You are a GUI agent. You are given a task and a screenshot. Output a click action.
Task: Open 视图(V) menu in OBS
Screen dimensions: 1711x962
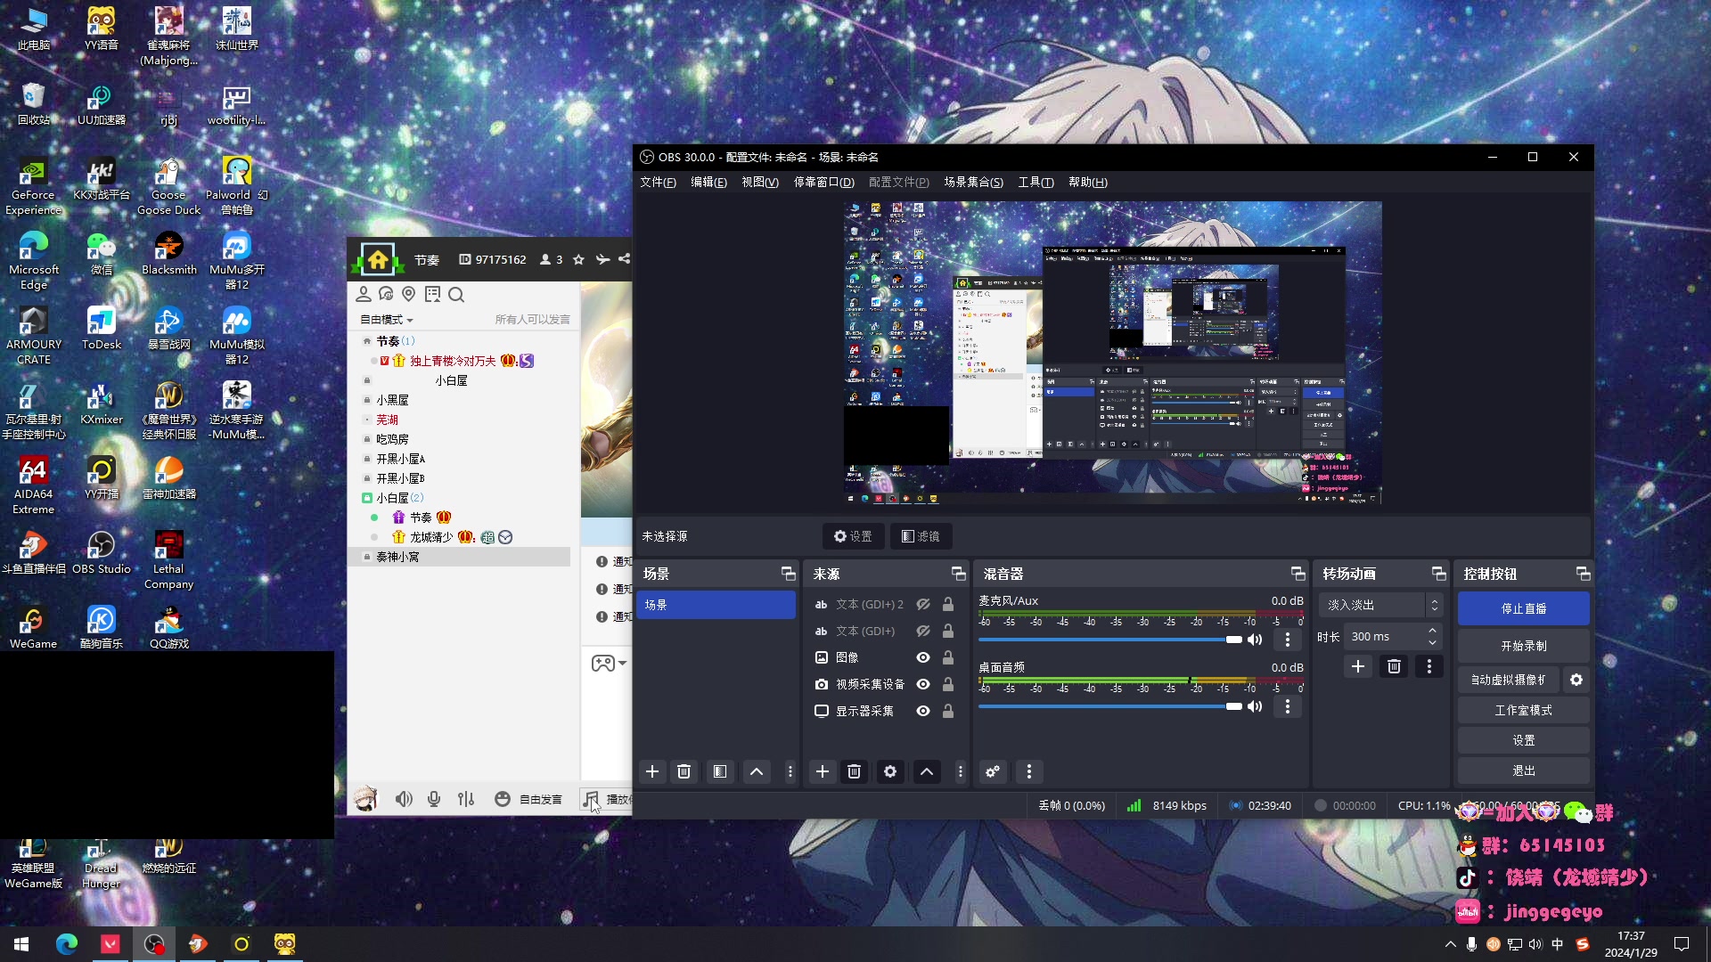point(760,182)
